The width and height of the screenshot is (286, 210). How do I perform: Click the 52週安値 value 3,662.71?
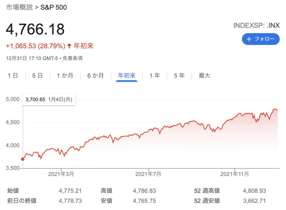click(254, 201)
